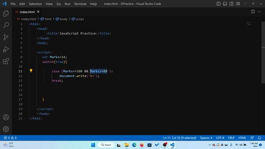Click the line number 11 in gutter
265x149 pixels.
pyautogui.click(x=20, y=71)
